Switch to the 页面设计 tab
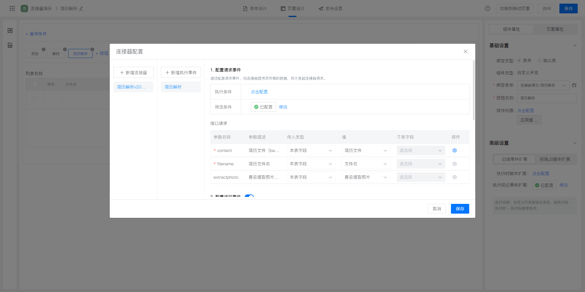The image size is (585, 292). (292, 9)
